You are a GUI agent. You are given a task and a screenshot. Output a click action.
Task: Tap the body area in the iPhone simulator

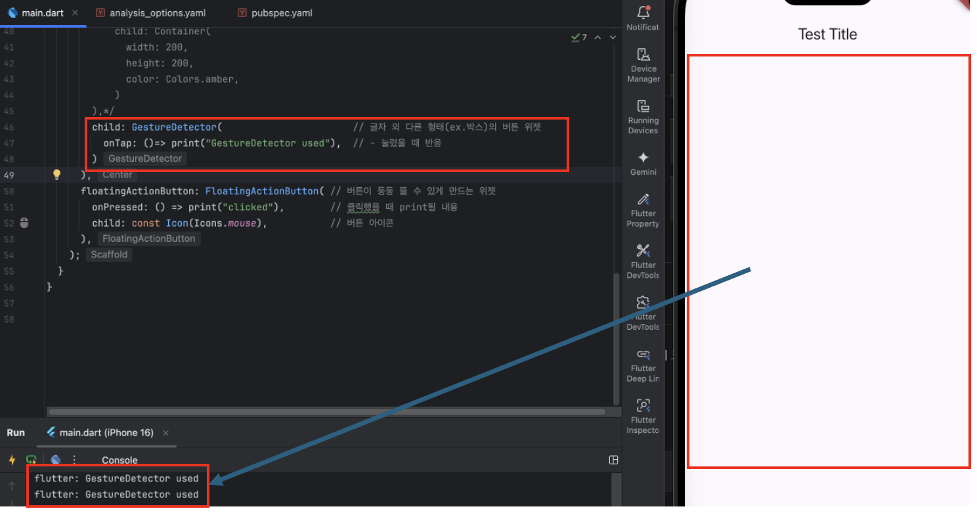click(829, 261)
